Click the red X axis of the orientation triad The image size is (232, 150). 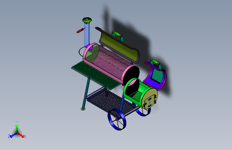pos(21,135)
